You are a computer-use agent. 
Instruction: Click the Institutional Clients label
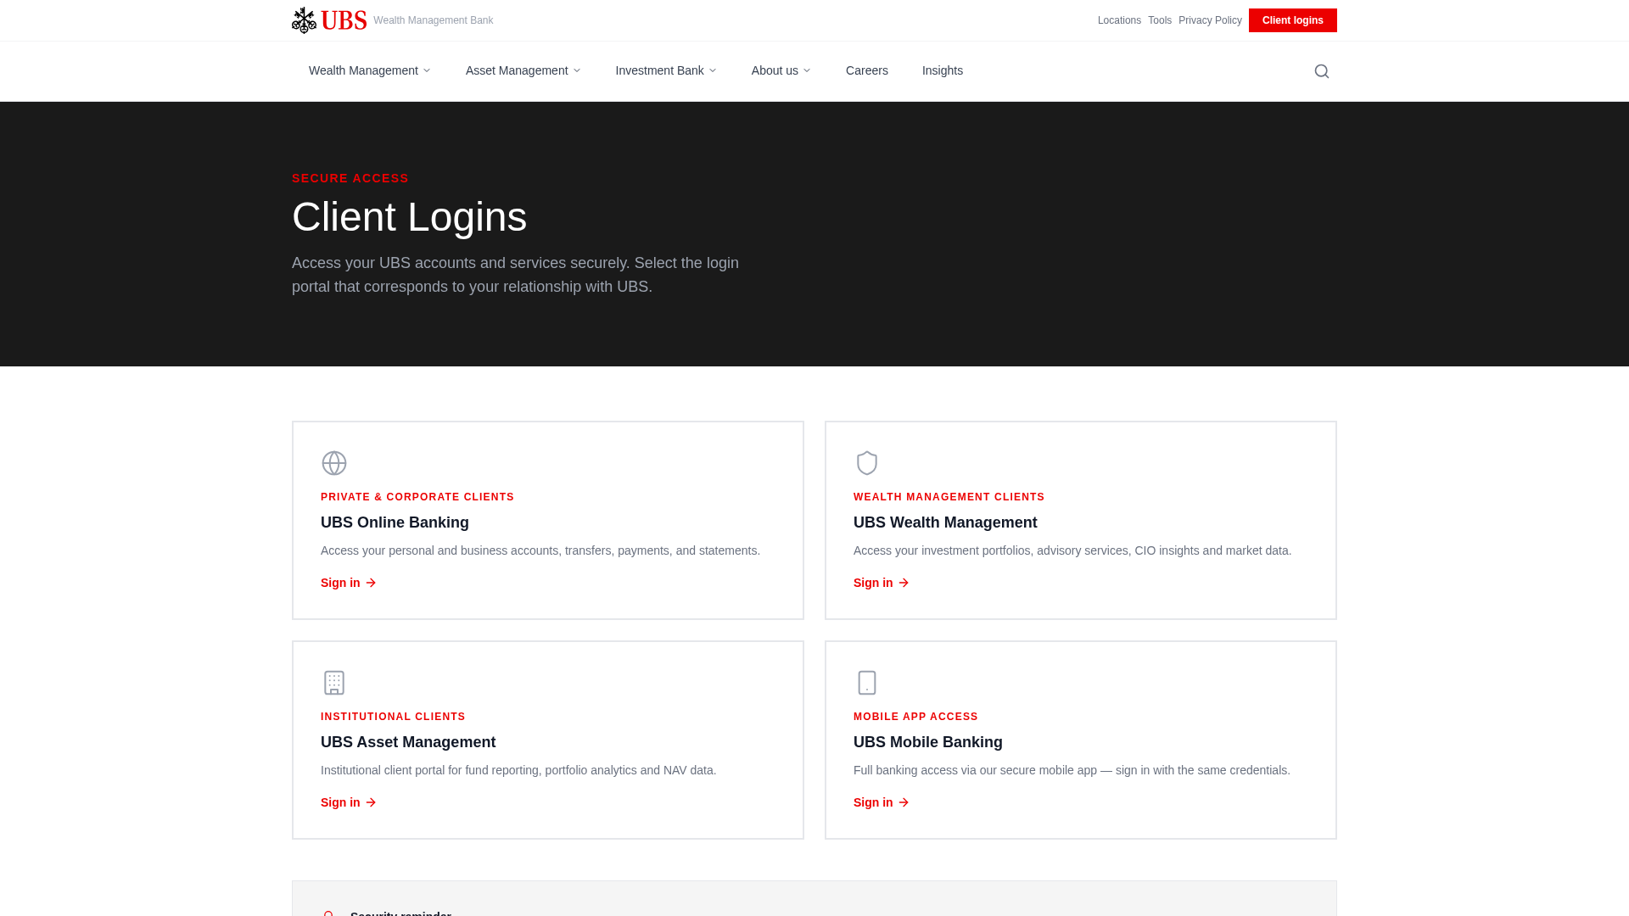tap(393, 717)
